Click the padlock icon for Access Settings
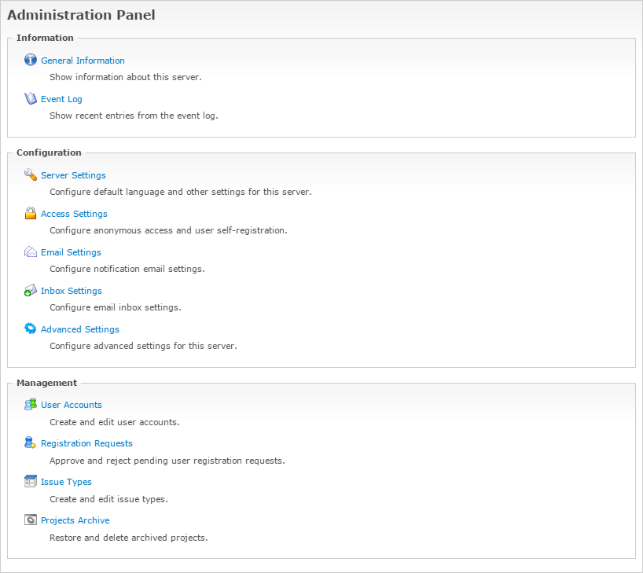The height and width of the screenshot is (573, 643). (x=31, y=213)
